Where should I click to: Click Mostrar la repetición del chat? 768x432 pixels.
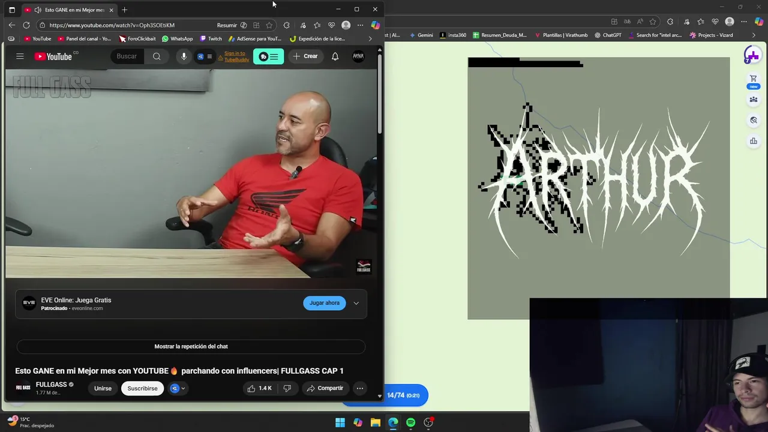[191, 346]
